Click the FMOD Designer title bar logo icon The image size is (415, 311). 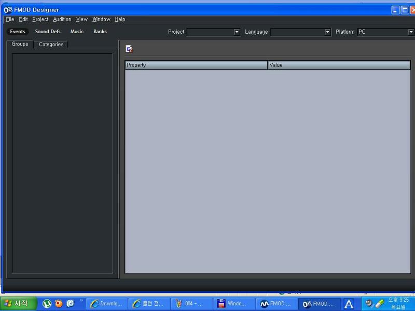(x=8, y=10)
